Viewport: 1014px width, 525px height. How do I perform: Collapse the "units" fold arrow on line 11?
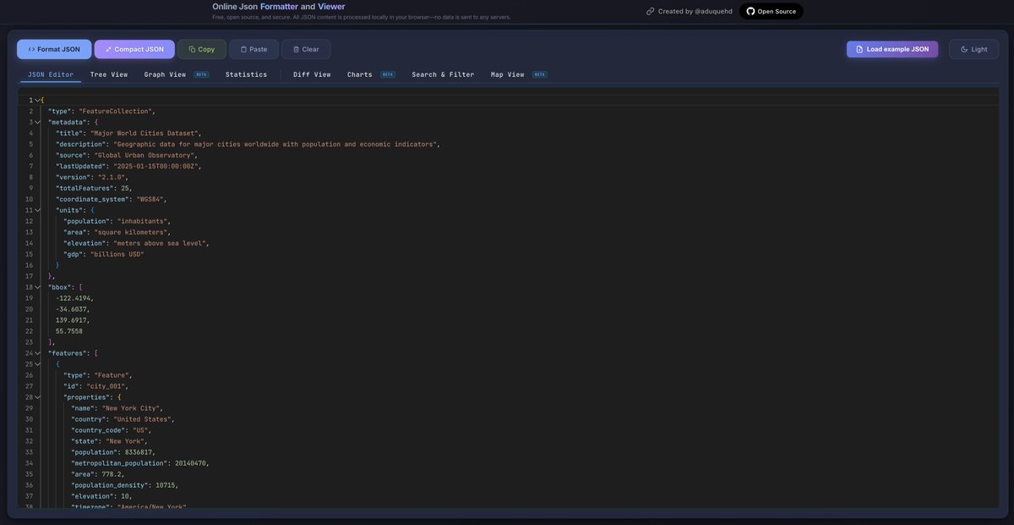pyautogui.click(x=37, y=211)
